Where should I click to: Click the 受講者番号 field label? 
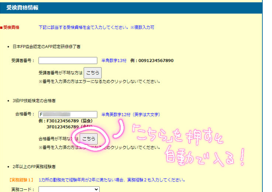[x=23, y=61]
